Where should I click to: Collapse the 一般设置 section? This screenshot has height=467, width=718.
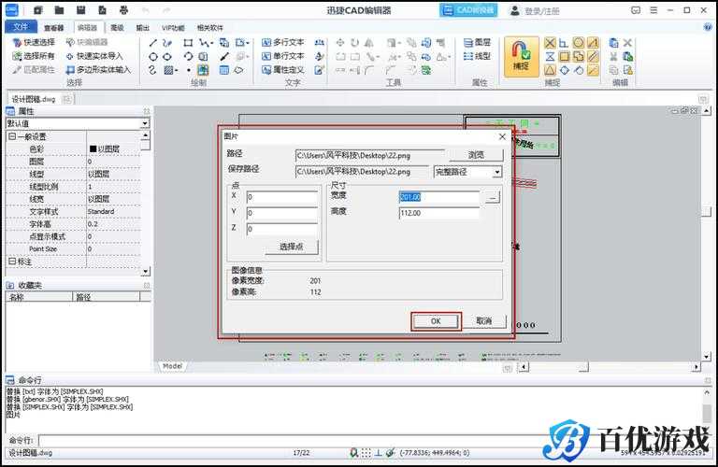pyautogui.click(x=12, y=136)
